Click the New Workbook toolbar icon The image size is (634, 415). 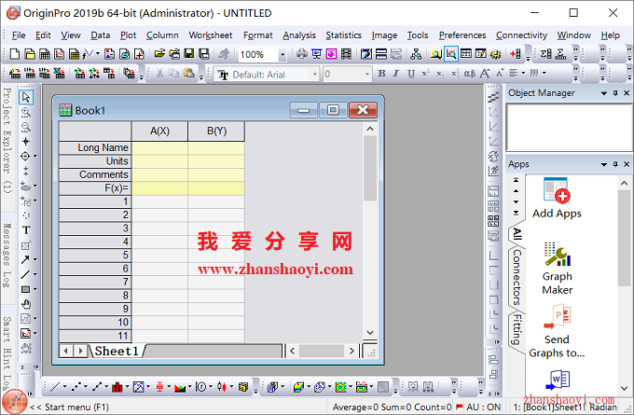[45, 54]
